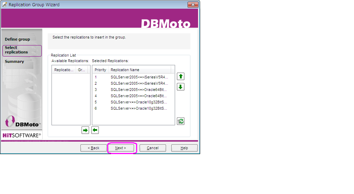Select priority 1 SQLServer2005<=>iSeriesV5R4 replication
The width and height of the screenshot is (354, 194).
pos(133,77)
